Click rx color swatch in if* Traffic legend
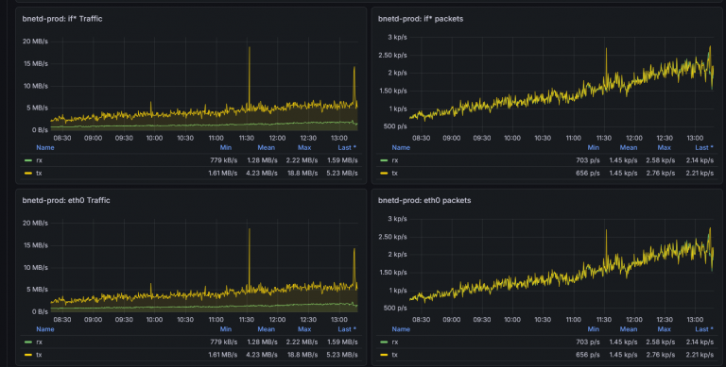The height and width of the screenshot is (367, 726). pyautogui.click(x=28, y=160)
